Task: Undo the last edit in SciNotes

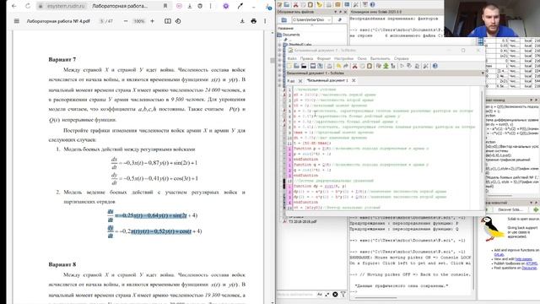Action: pyautogui.click(x=339, y=66)
